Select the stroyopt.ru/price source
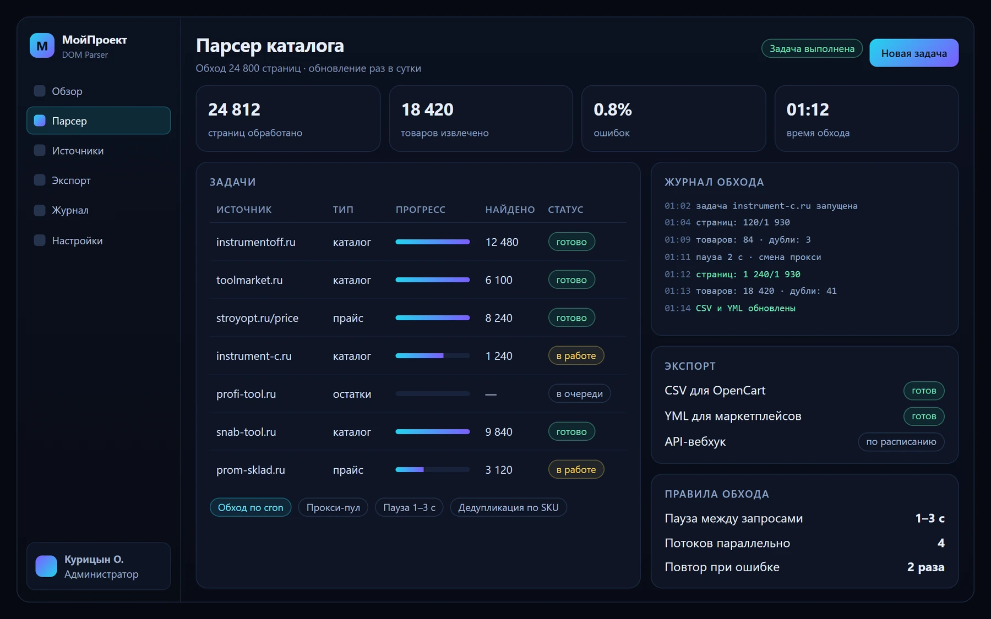This screenshot has width=991, height=619. click(257, 317)
